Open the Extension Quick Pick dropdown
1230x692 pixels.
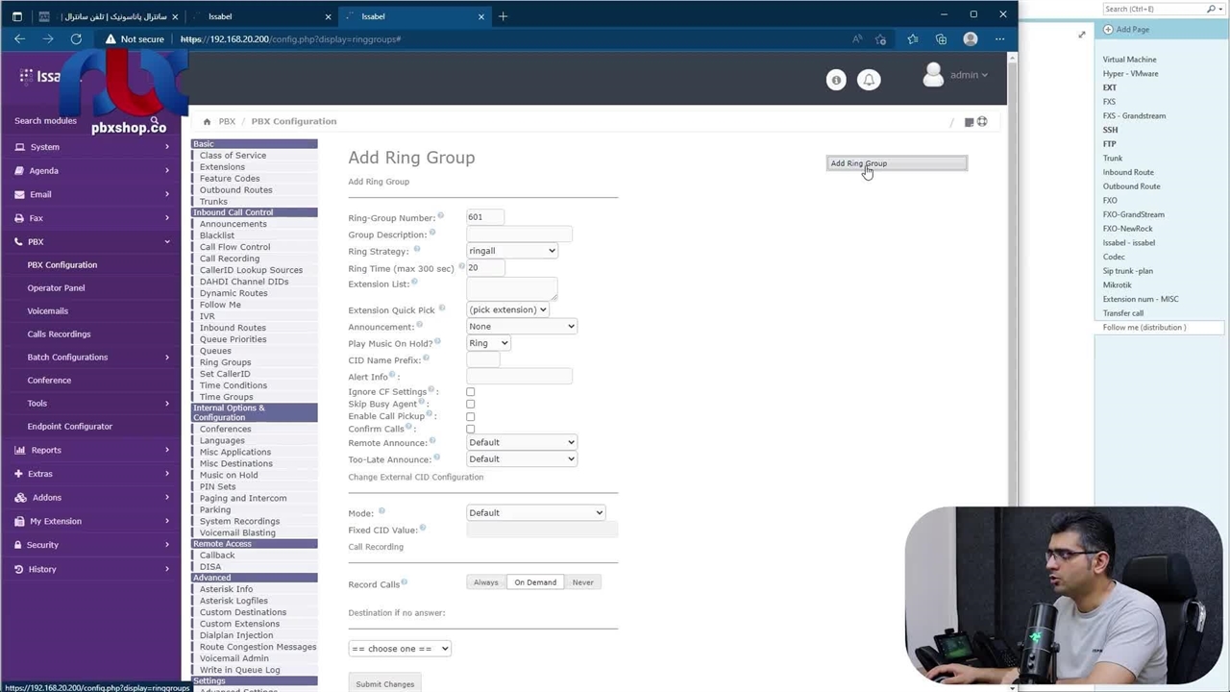click(507, 309)
